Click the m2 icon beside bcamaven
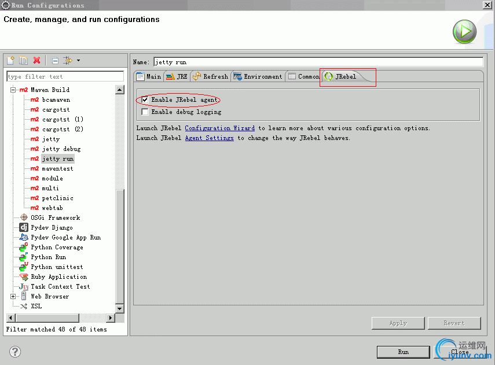This screenshot has width=495, height=365. (x=35, y=99)
